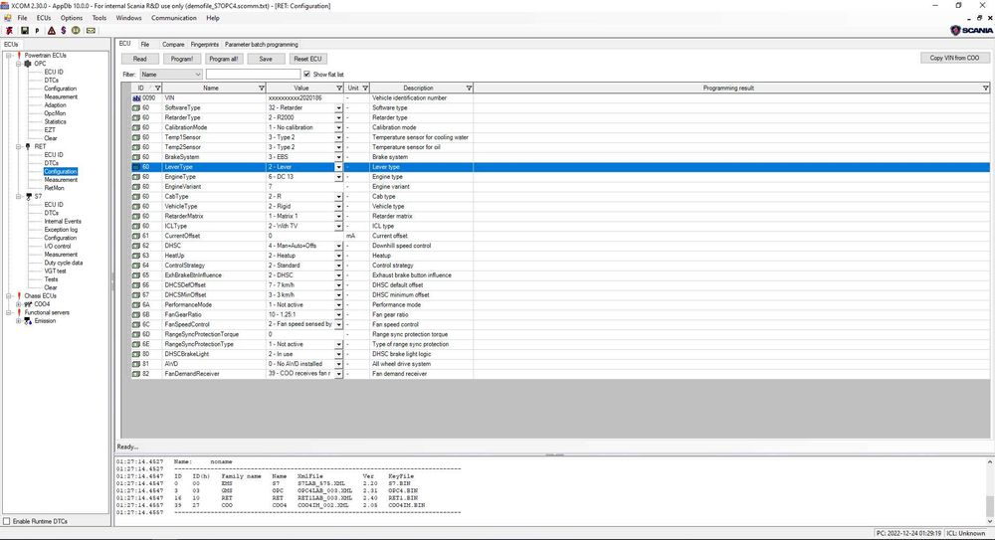This screenshot has height=540, width=995.
Task: Click the VIN row text-type icon
Action: pos(136,98)
